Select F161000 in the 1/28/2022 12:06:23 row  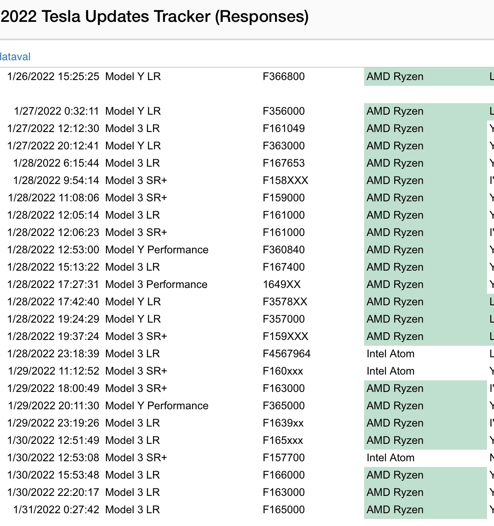[284, 232]
